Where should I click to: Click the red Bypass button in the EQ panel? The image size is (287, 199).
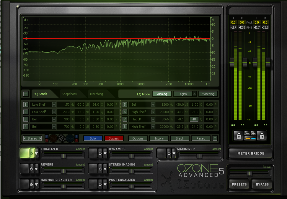pyautogui.click(x=114, y=138)
